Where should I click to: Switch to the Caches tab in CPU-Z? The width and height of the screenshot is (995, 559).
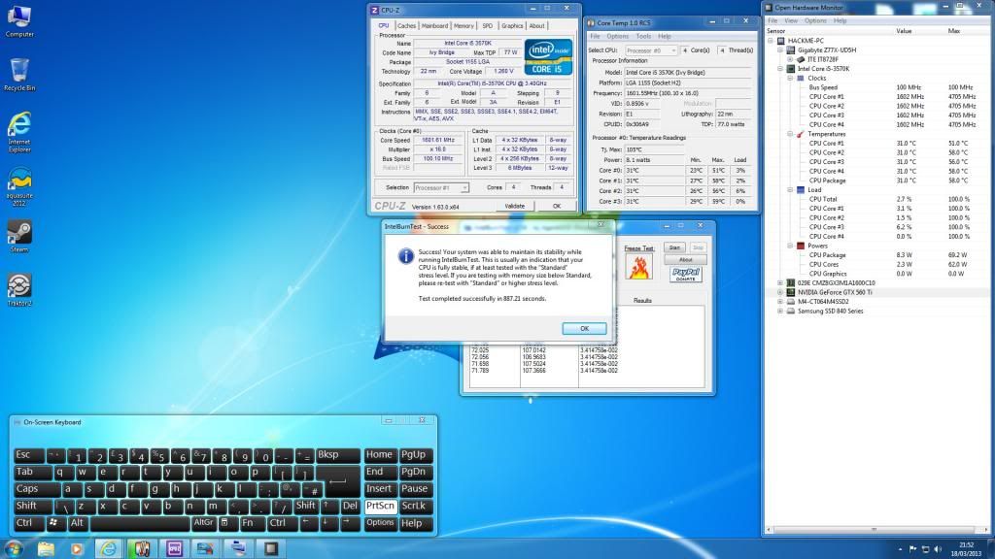click(x=406, y=26)
